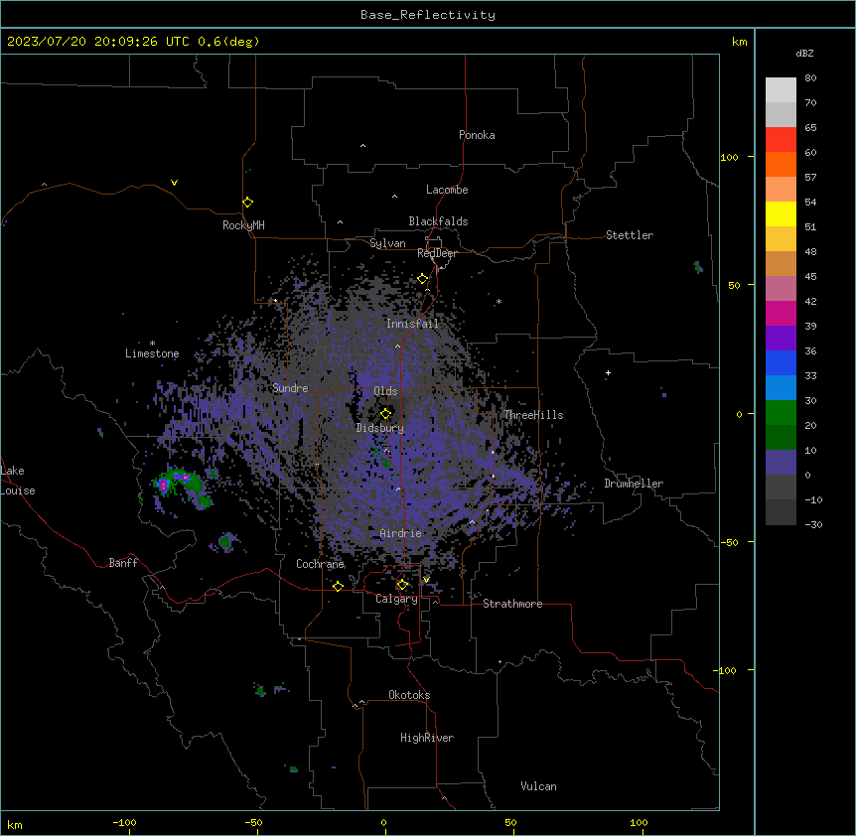Click the Calgary label
Image resolution: width=856 pixels, height=836 pixels.
(397, 599)
